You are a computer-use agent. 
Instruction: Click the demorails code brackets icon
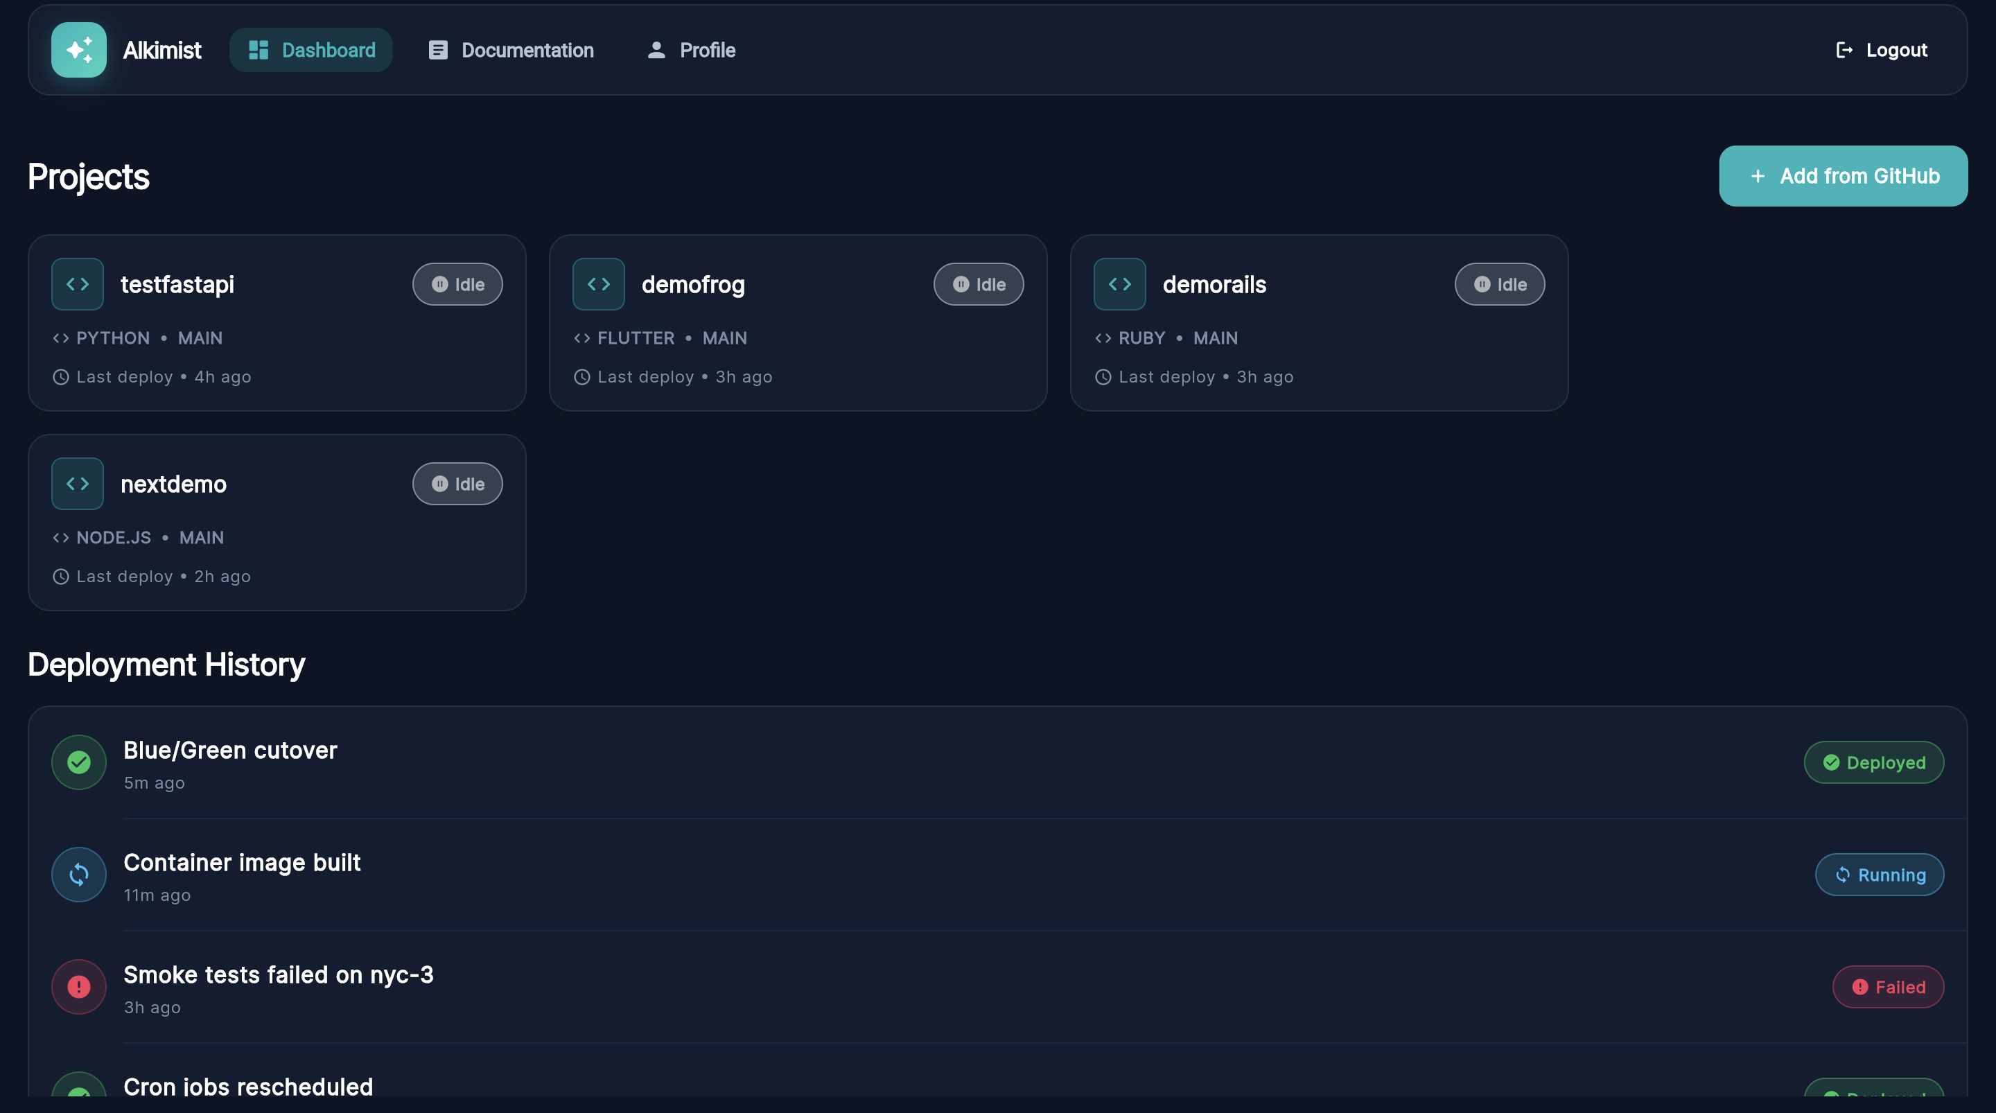click(x=1119, y=284)
